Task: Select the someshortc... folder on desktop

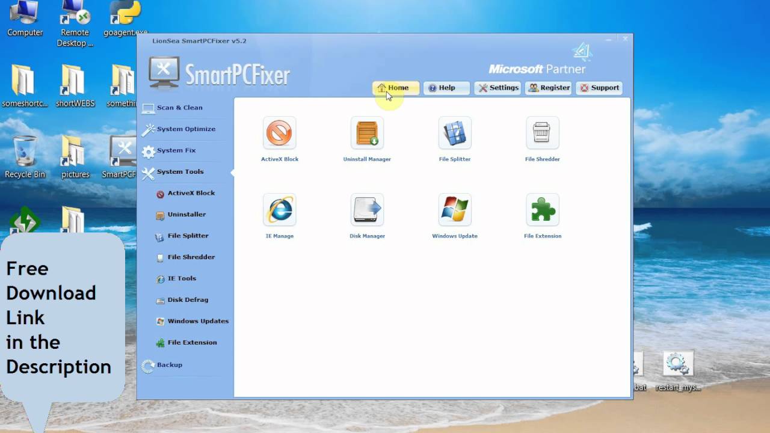Action: [x=25, y=85]
